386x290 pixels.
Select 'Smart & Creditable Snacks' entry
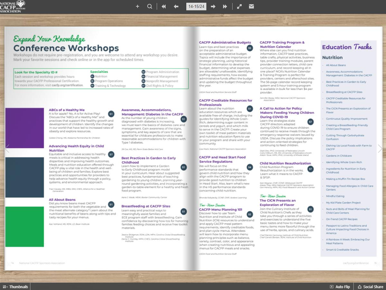tap(342, 250)
